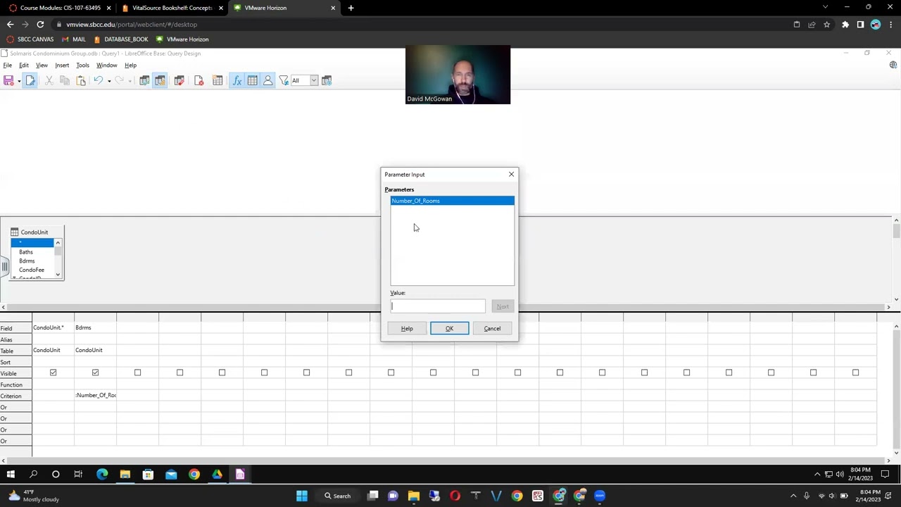901x507 pixels.
Task: Check Visible box in fourth grid column
Action: [179, 373]
